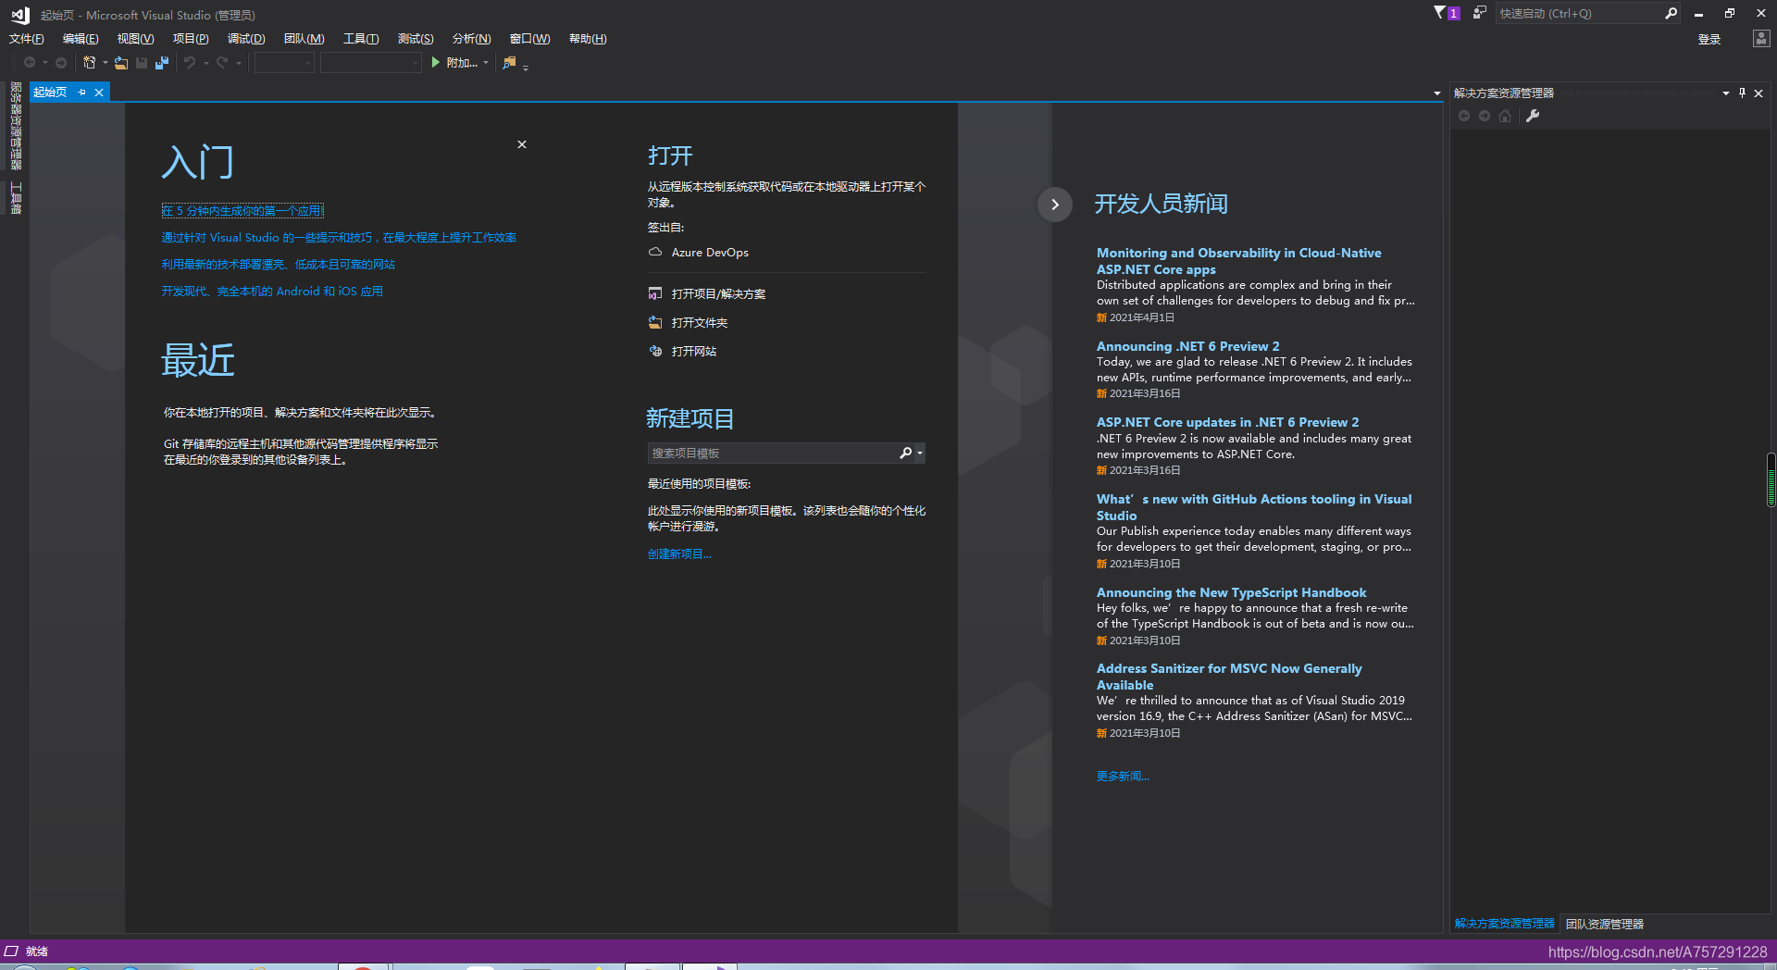The image size is (1777, 970).
Task: Open the New Project dropdown arrow
Action: [106, 63]
